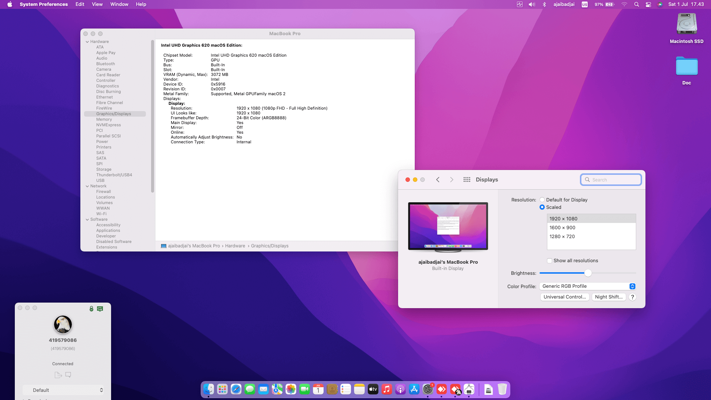The image size is (711, 400).
Task: Open Default dropdown in AnyDesk panel
Action: point(63,390)
